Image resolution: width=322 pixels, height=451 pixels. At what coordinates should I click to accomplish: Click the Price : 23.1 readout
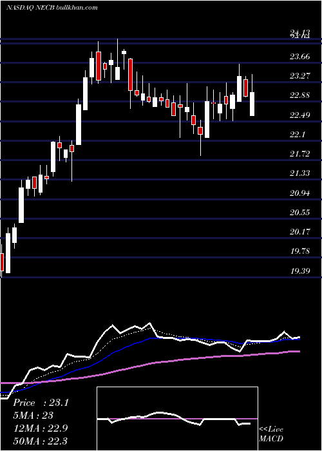coord(41,403)
